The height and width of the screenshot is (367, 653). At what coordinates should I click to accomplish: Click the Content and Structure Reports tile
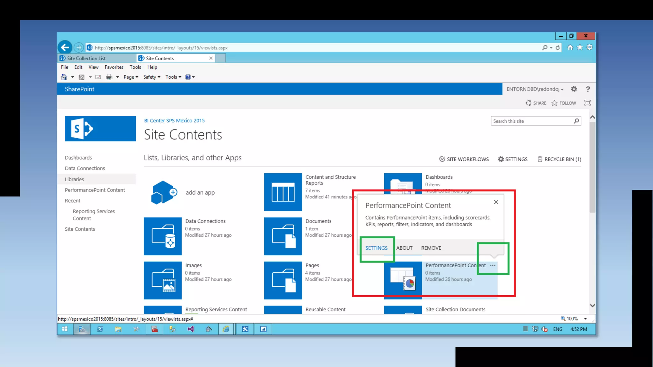pos(283,192)
